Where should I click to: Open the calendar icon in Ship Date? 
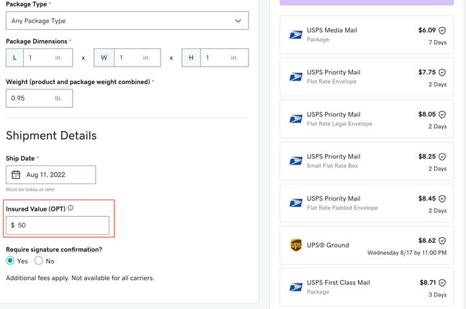click(x=16, y=175)
